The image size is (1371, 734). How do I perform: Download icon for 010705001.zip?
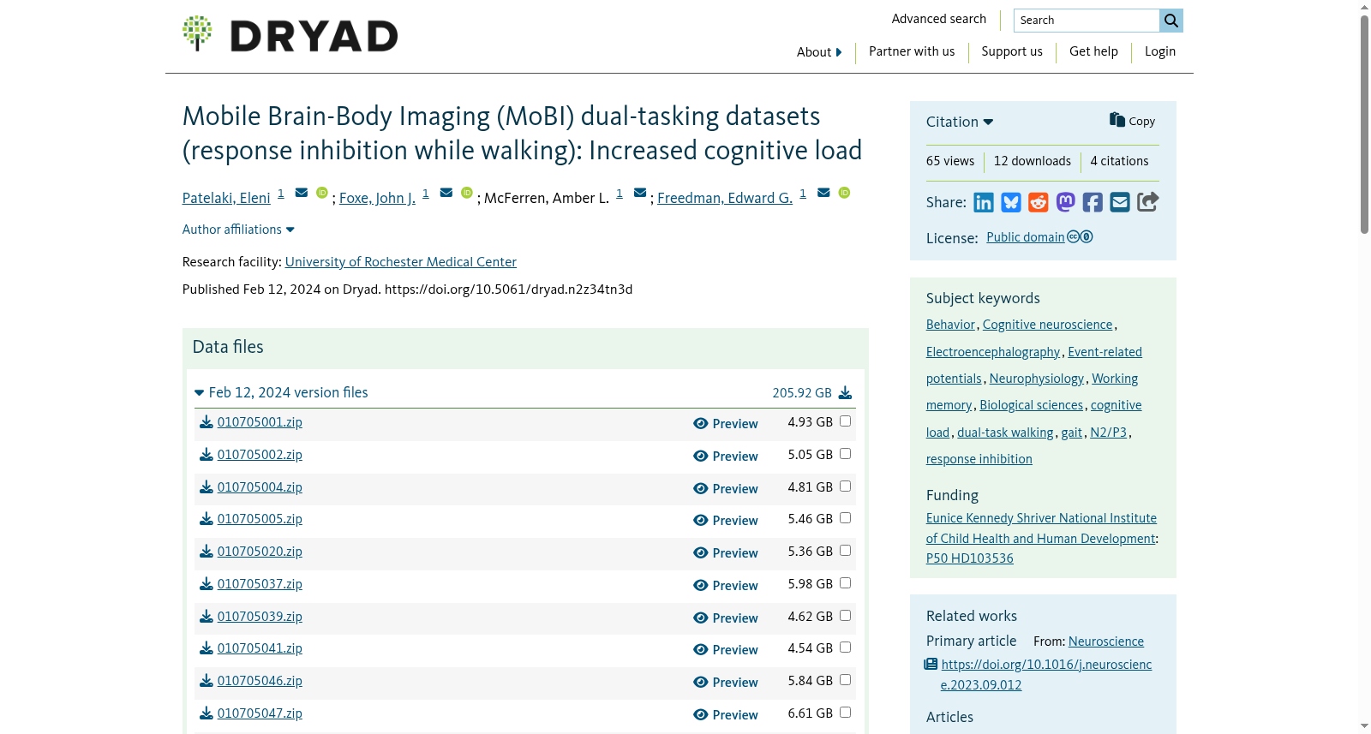pyautogui.click(x=207, y=422)
